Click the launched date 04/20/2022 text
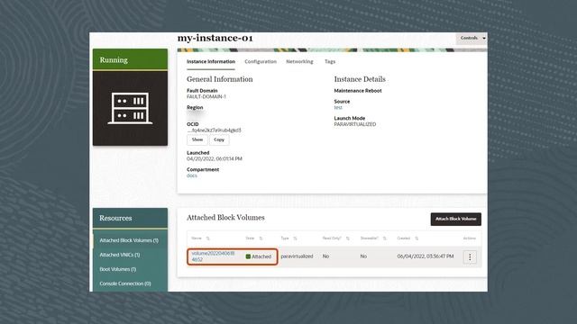Screen dimensions: 577x324 (x=215, y=158)
